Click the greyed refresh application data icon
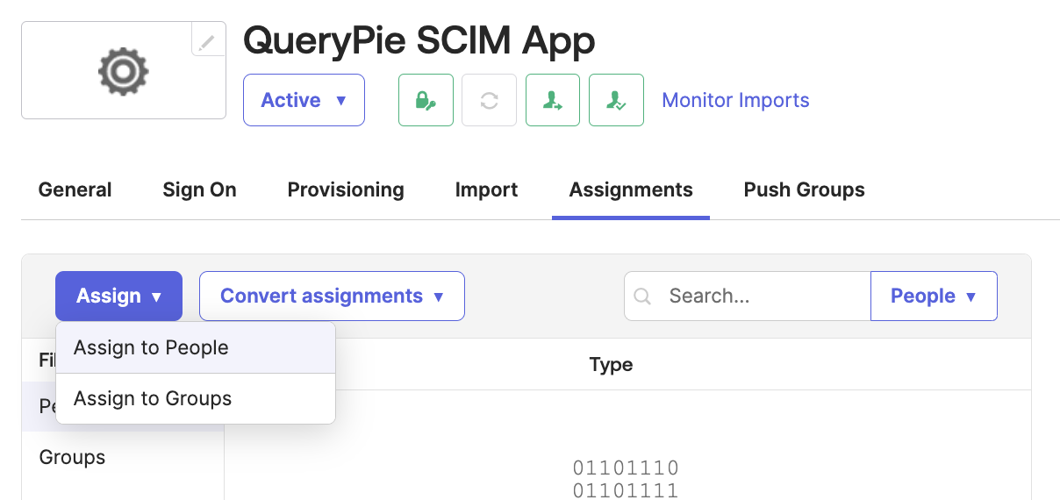 click(489, 100)
